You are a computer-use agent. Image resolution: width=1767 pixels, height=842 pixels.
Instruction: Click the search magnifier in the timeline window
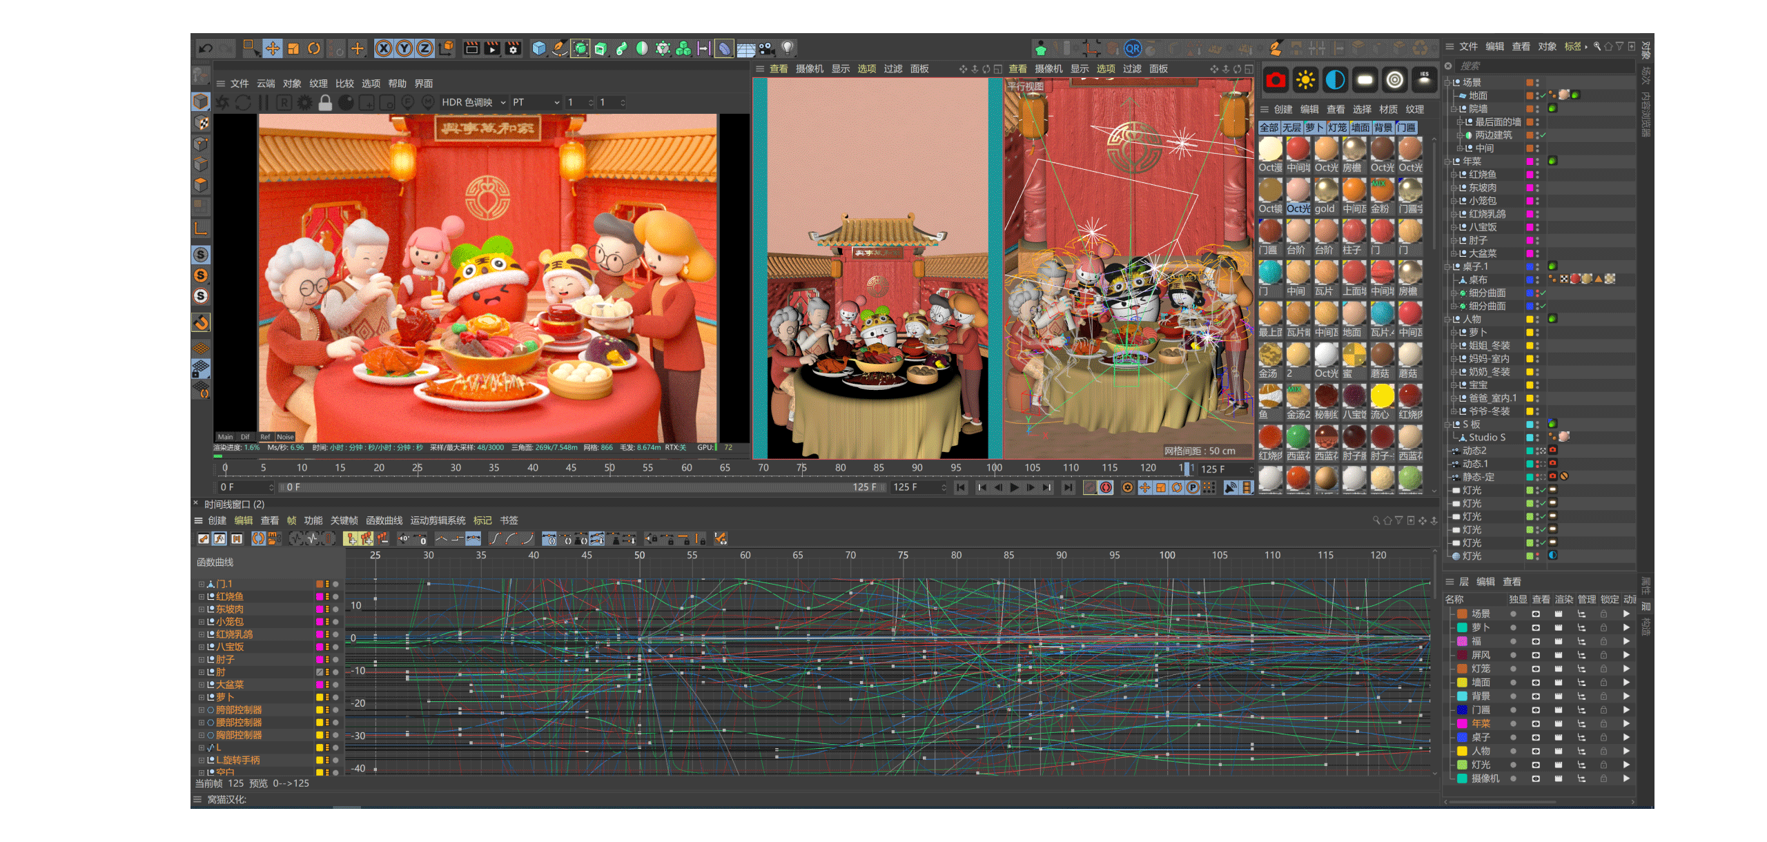(x=1376, y=520)
